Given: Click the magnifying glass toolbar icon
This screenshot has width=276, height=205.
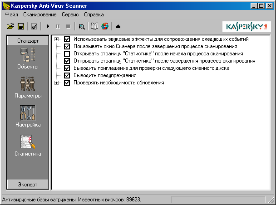Looking at the screenshot, I should coord(82,27).
